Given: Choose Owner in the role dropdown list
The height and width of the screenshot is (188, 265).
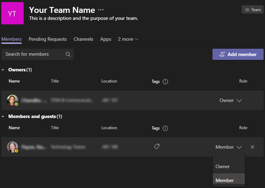Looking at the screenshot, I should pyautogui.click(x=223, y=166).
